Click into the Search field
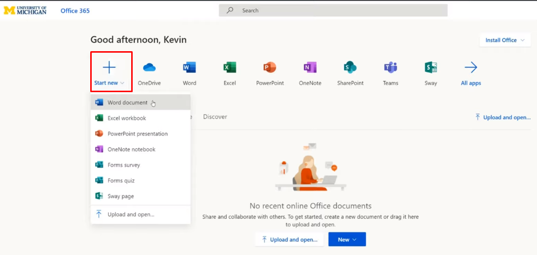 (333, 10)
